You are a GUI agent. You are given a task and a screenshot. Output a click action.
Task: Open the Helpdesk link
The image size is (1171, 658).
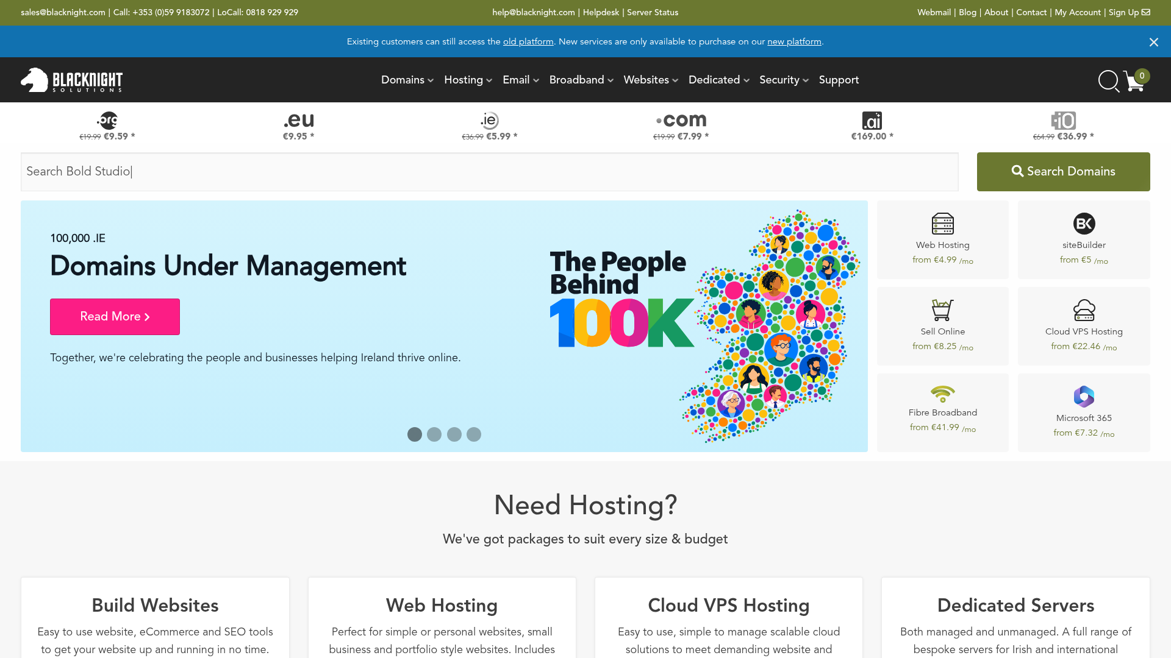click(601, 12)
